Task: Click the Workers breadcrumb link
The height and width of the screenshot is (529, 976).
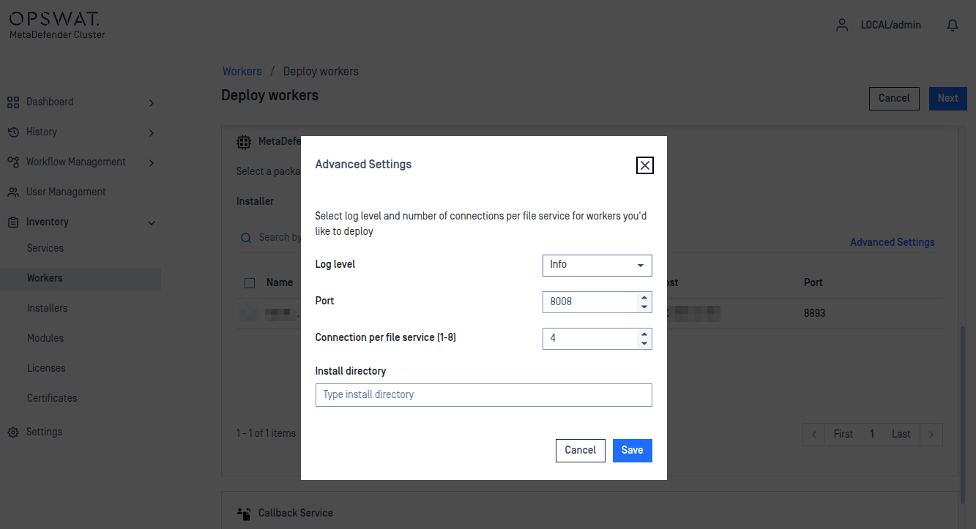Action: (x=242, y=72)
